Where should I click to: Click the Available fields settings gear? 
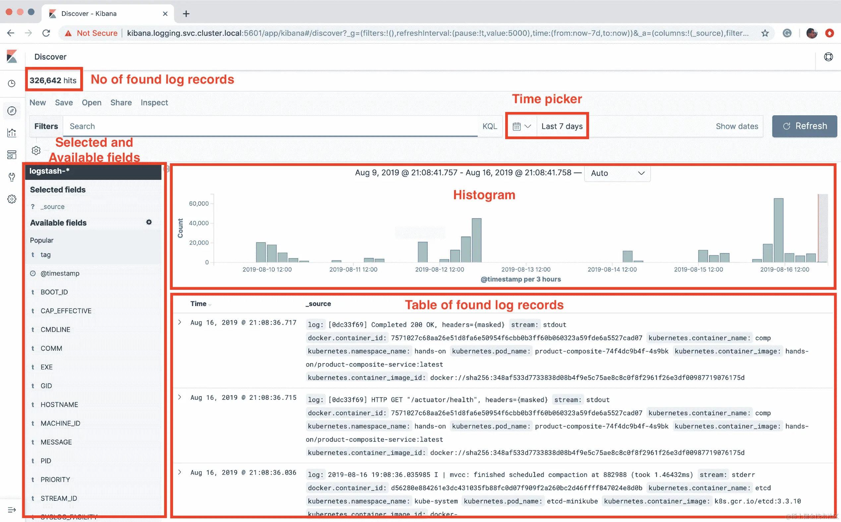point(149,222)
